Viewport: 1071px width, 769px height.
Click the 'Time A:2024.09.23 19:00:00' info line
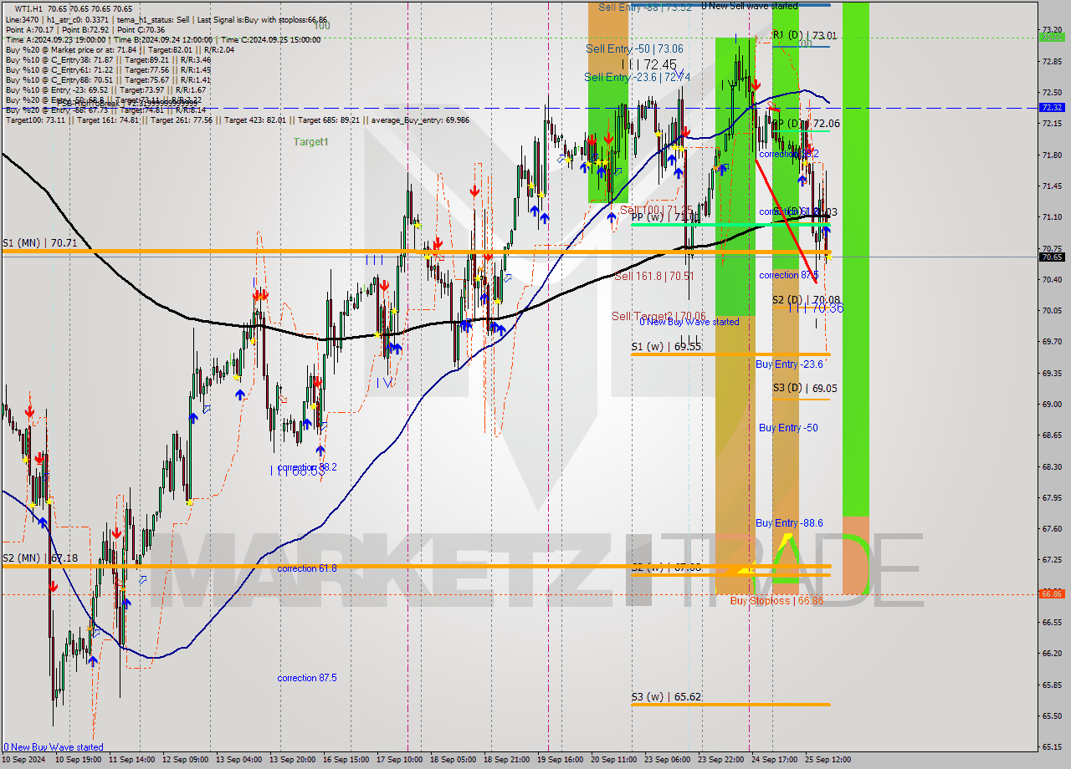[163, 39]
